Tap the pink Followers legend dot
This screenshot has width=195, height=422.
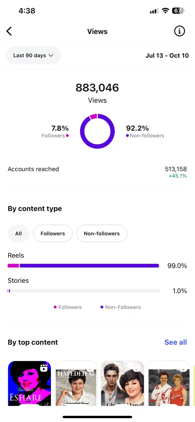click(x=67, y=136)
